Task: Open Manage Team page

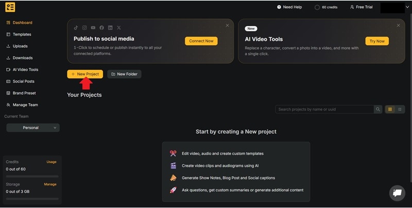Action: pos(22,105)
